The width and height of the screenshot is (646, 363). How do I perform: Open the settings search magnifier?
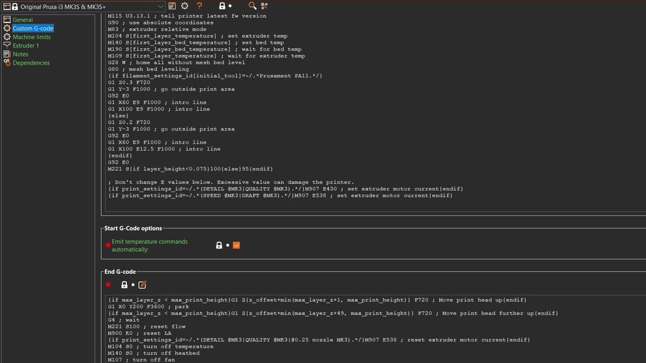[252, 5]
